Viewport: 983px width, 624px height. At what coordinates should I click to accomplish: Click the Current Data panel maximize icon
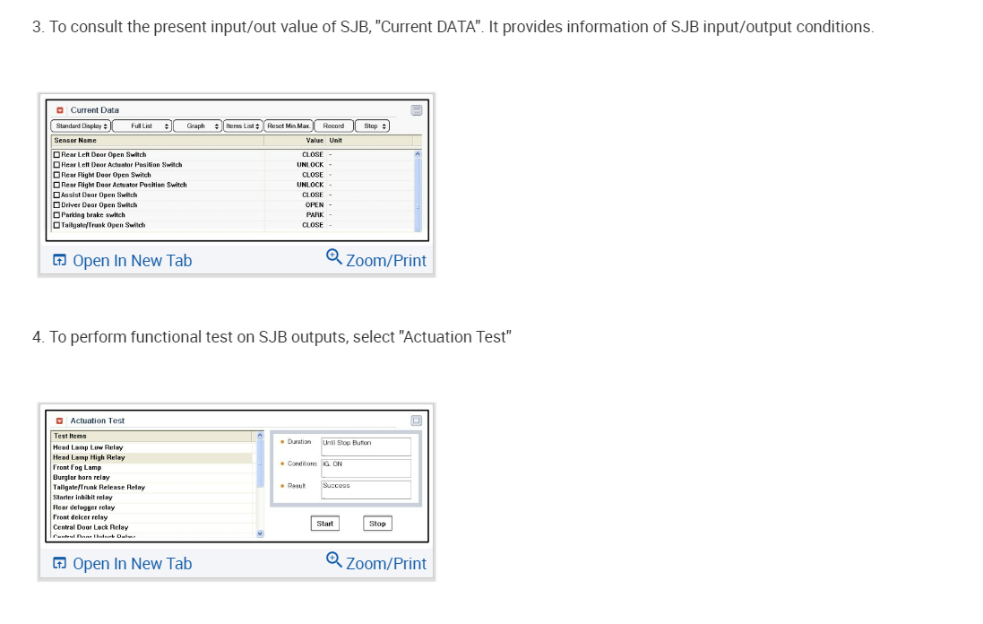(417, 110)
